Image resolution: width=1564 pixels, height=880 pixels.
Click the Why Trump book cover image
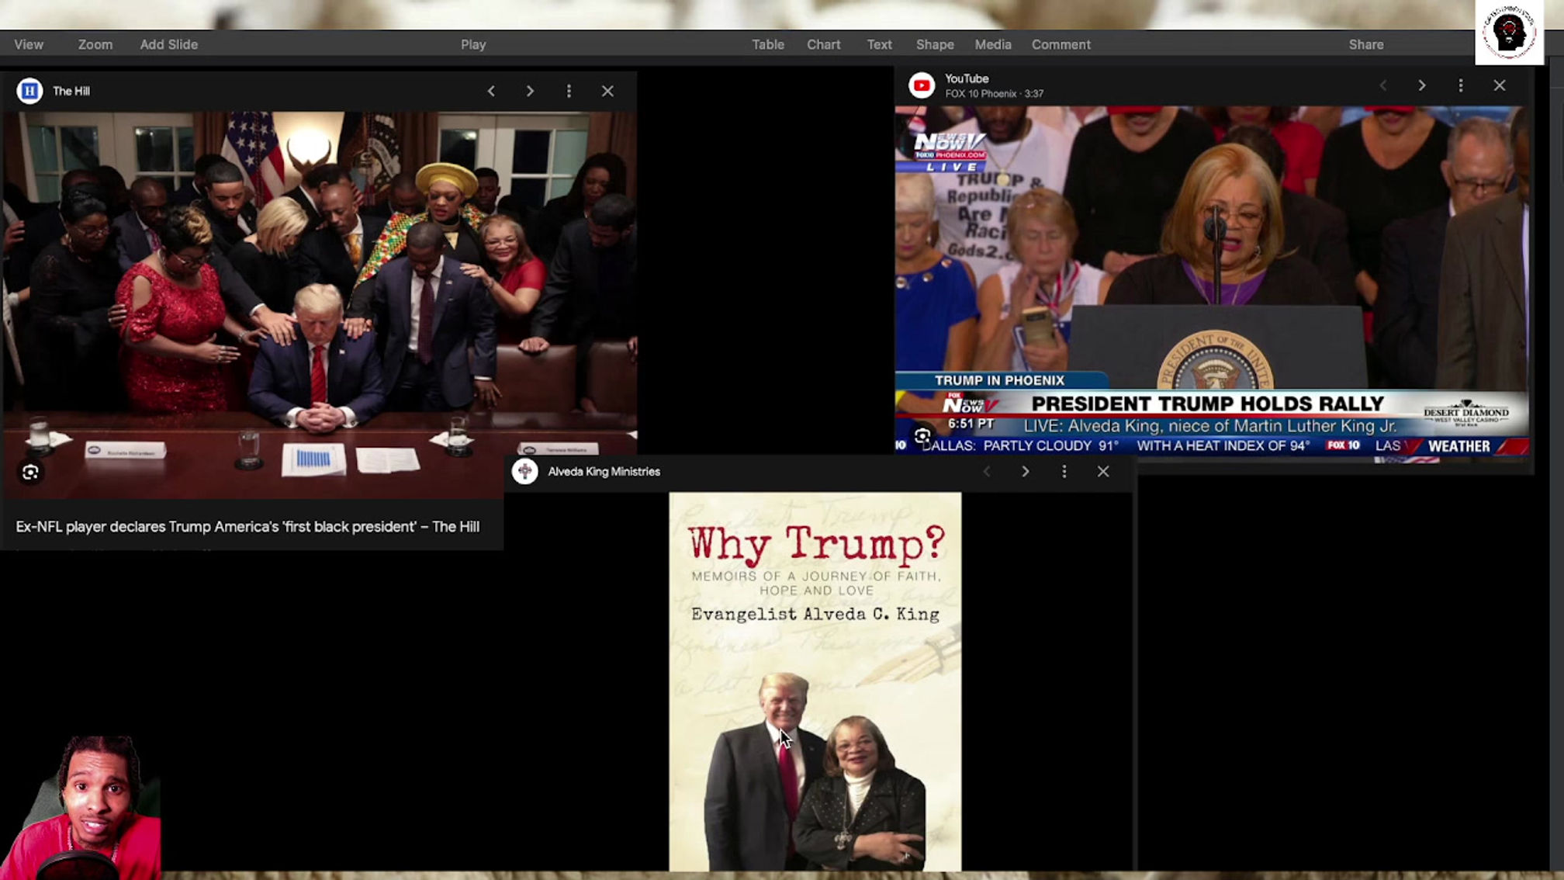(815, 681)
